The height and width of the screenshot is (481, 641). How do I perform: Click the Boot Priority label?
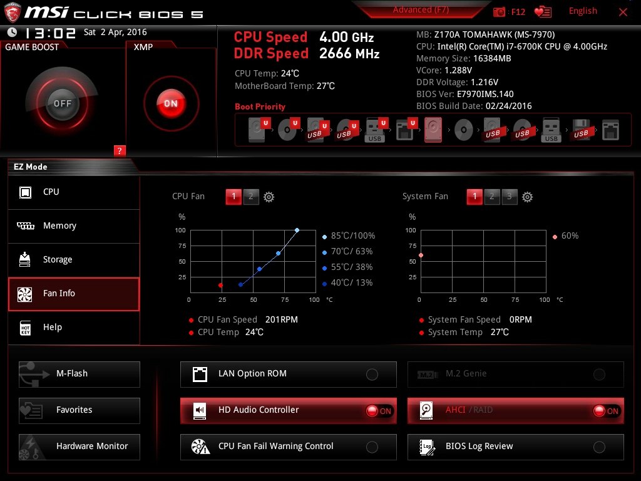(x=260, y=106)
